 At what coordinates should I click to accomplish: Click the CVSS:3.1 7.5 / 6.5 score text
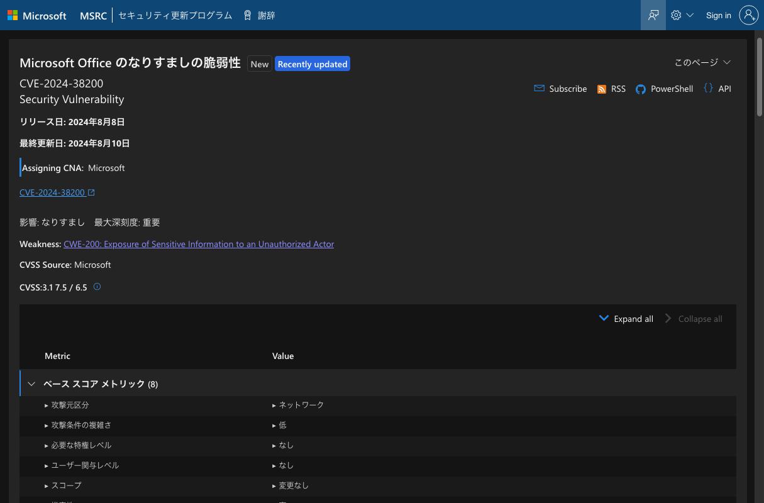[53, 287]
